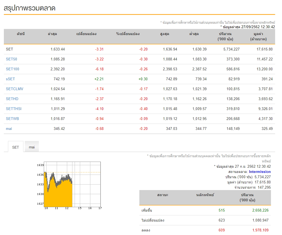The width and height of the screenshot is (282, 235).
Task: Click the ลดลง decliners count 609
Action: pyautogui.click(x=222, y=230)
